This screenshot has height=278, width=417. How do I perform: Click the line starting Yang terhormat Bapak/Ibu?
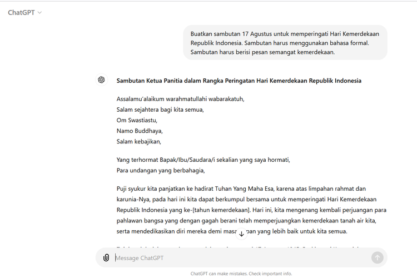[203, 160]
